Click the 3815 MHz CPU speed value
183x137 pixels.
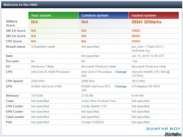pyautogui.click(x=138, y=81)
